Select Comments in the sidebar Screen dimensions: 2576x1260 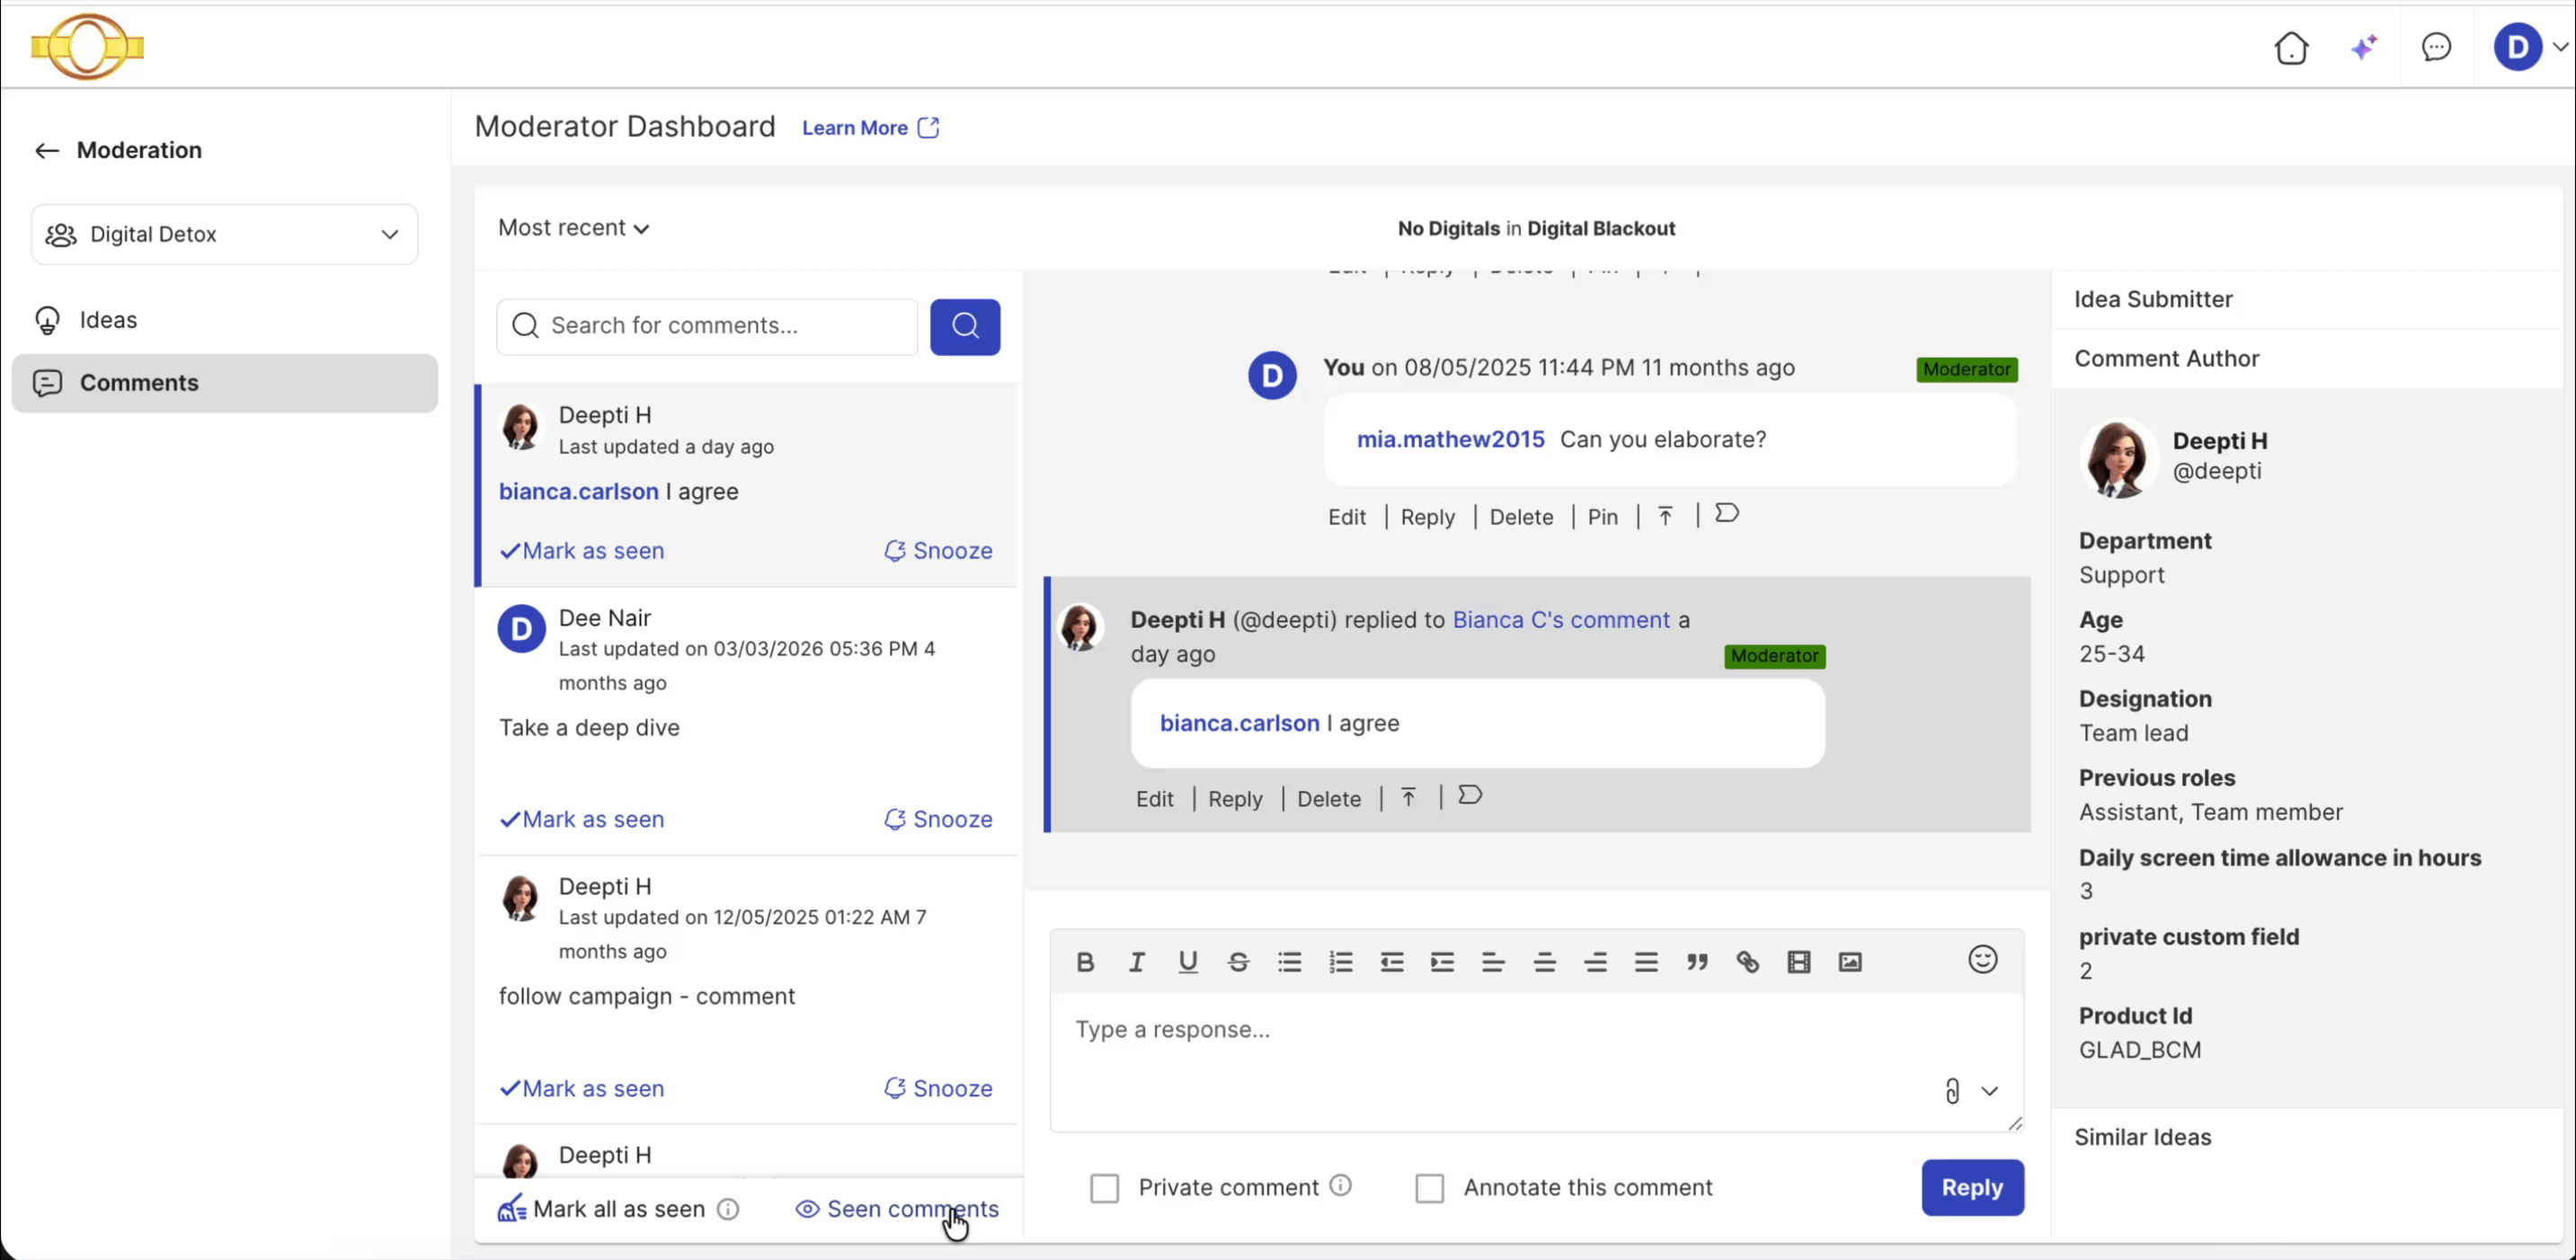224,383
